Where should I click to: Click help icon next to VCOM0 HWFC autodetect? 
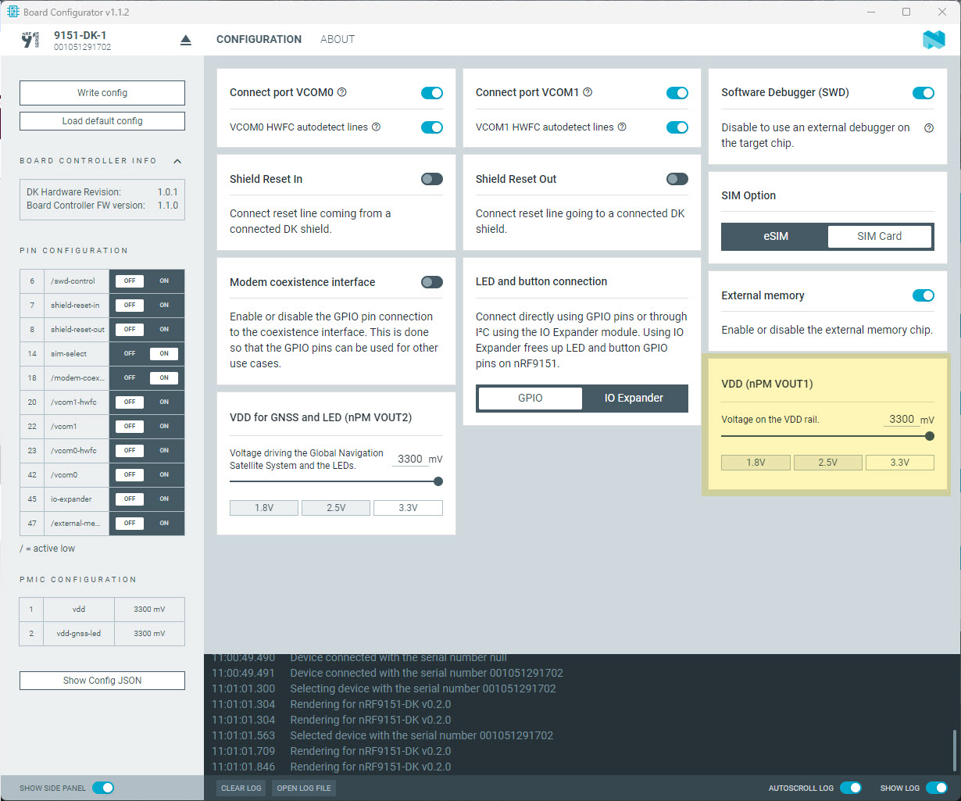click(376, 127)
